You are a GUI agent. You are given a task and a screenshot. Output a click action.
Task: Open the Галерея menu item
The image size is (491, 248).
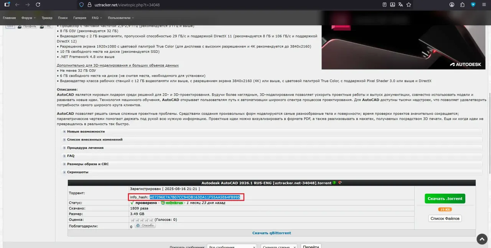(x=80, y=18)
